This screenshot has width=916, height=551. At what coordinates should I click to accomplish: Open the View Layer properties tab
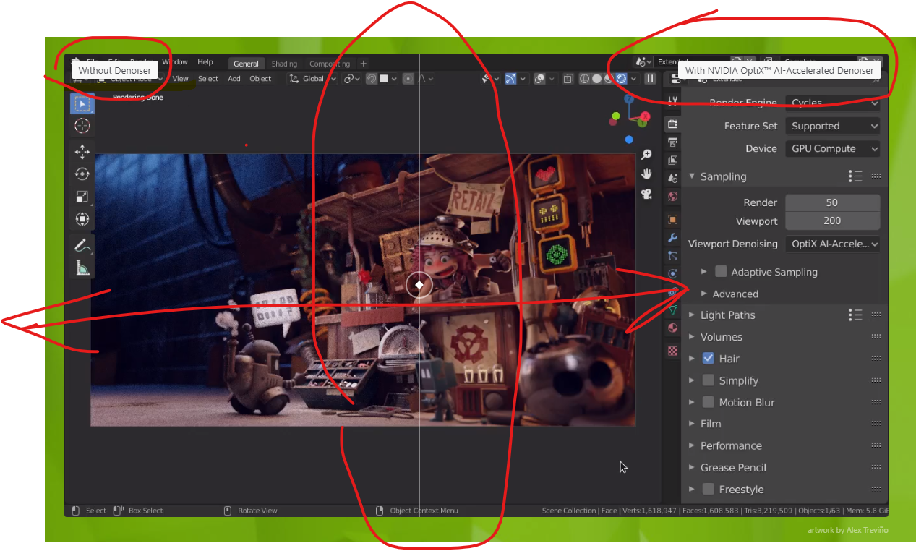(672, 160)
